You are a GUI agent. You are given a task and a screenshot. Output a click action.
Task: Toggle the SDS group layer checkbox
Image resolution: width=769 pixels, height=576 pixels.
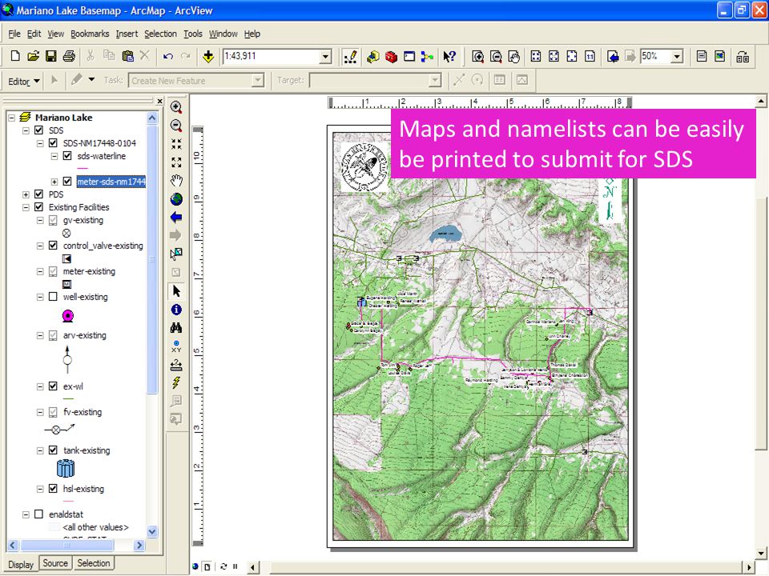pyautogui.click(x=39, y=130)
